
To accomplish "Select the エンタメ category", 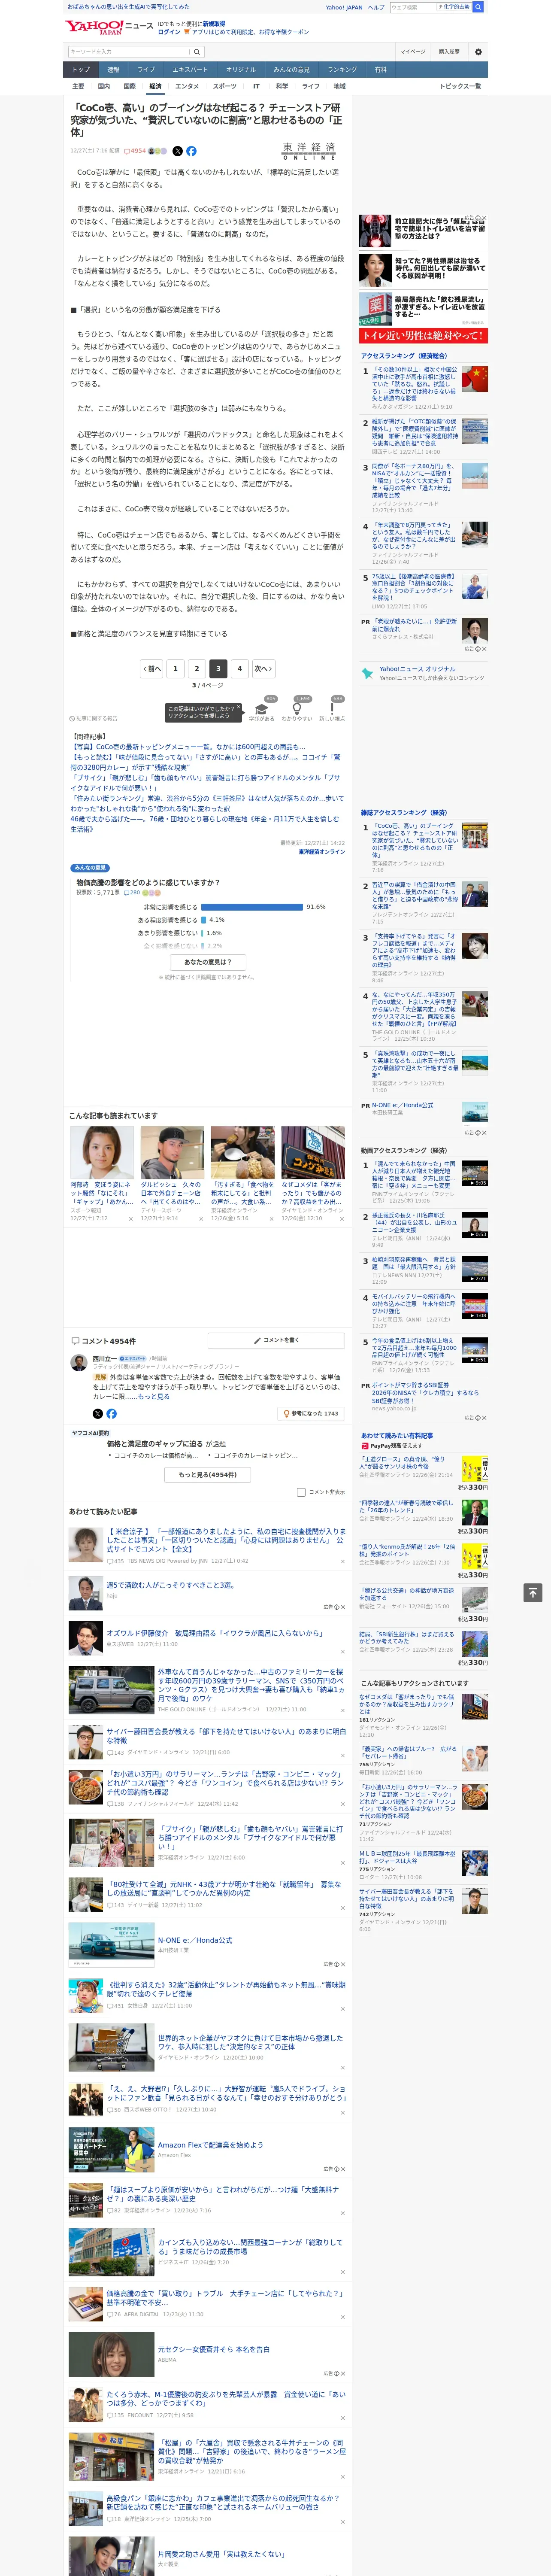I will tap(187, 86).
